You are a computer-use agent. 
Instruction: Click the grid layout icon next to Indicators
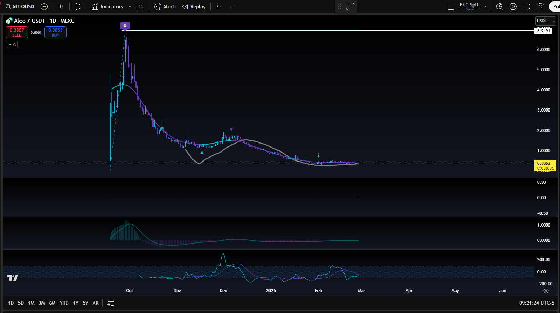click(141, 6)
